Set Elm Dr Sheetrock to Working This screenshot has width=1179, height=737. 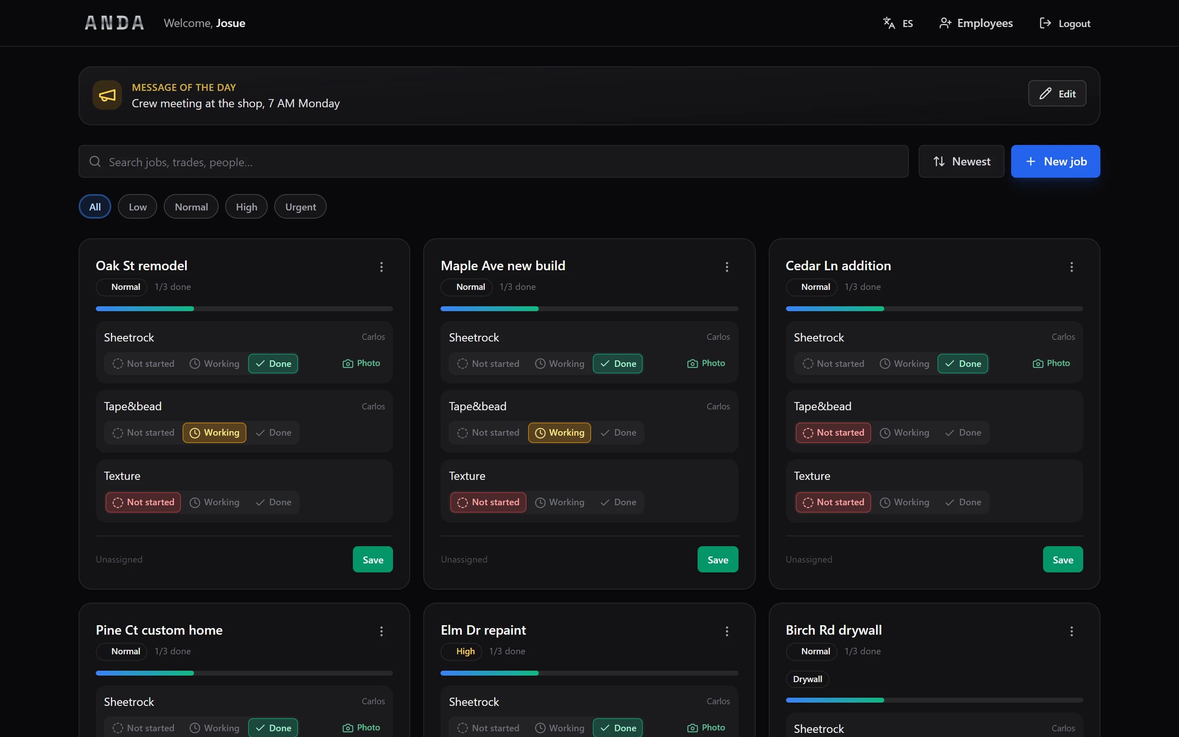pyautogui.click(x=559, y=728)
